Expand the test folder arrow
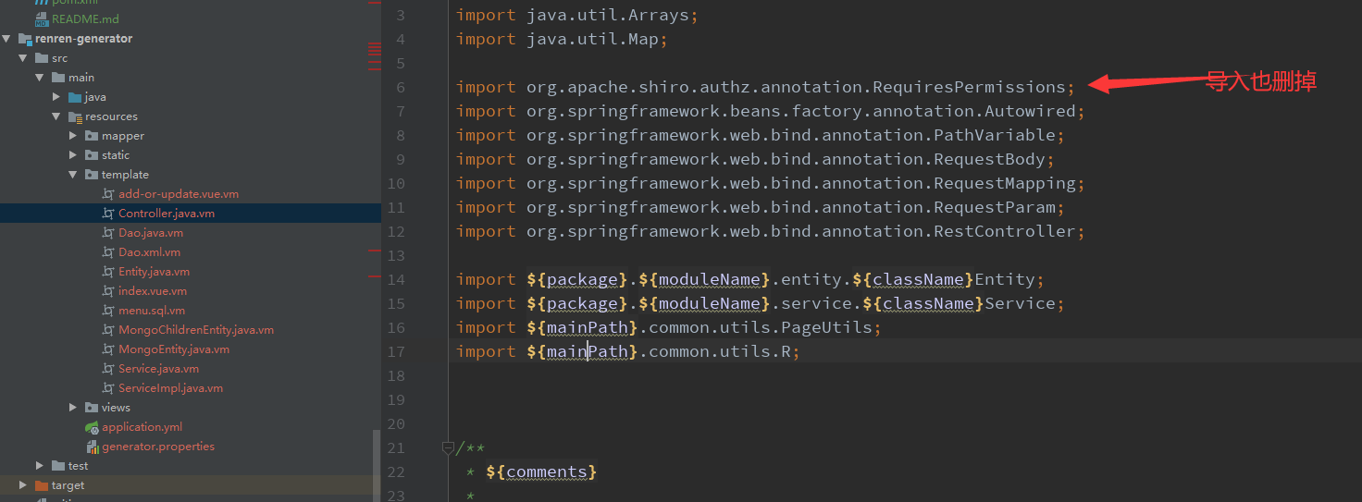1362x502 pixels. click(x=40, y=466)
